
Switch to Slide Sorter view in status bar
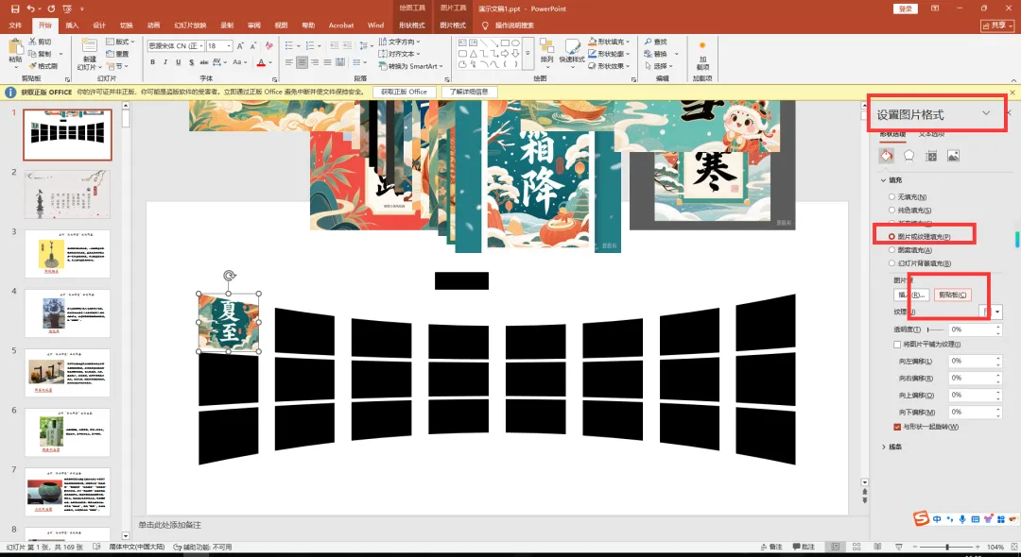(856, 547)
